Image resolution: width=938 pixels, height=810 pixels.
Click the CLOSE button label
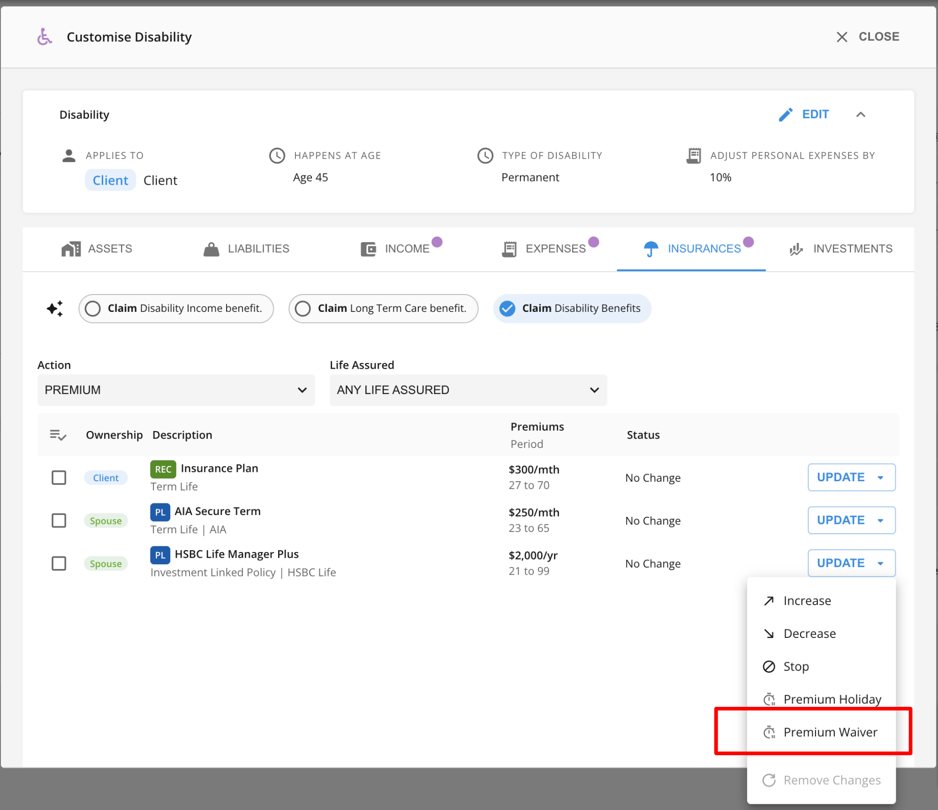click(879, 37)
